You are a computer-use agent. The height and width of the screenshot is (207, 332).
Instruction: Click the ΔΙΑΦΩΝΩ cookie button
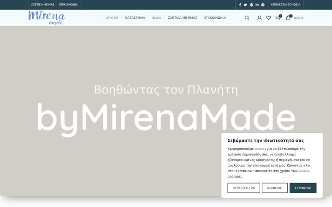point(275,188)
